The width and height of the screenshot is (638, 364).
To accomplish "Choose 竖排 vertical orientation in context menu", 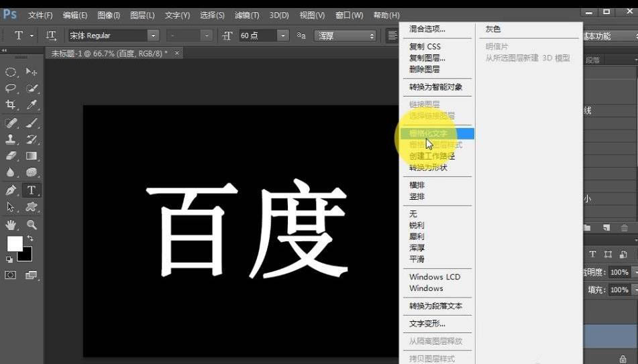I will pos(417,196).
